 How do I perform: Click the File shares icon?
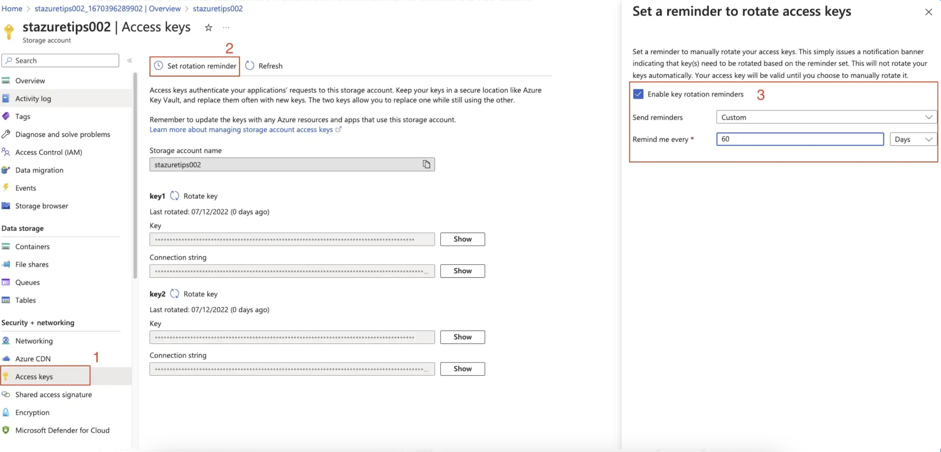6,264
